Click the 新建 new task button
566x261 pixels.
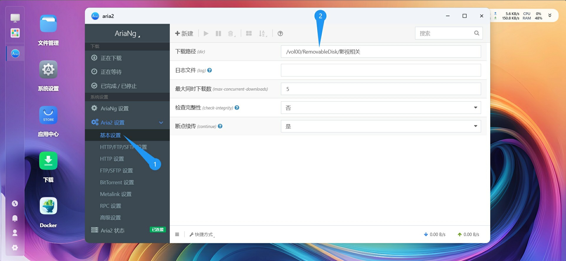click(184, 34)
